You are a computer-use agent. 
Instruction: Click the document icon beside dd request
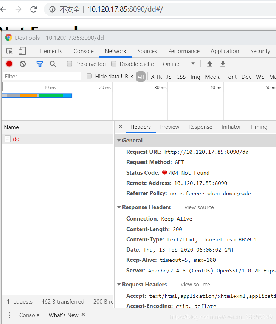(x=8, y=139)
